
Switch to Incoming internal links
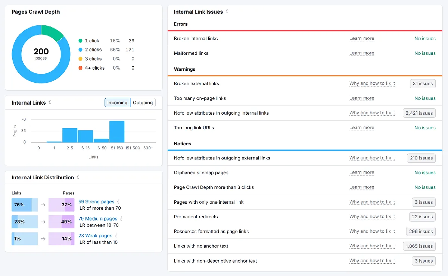tap(118, 103)
